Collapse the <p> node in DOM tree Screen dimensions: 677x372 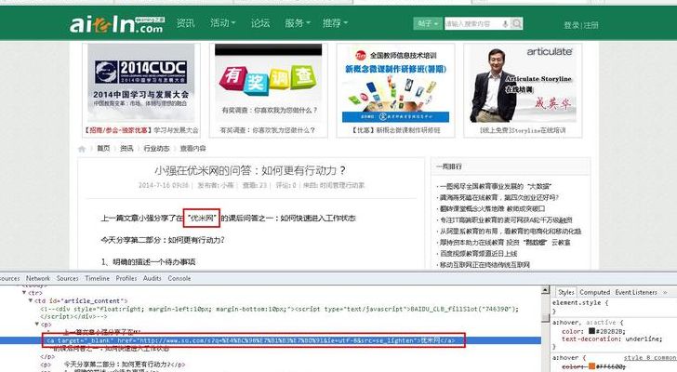click(x=37, y=324)
